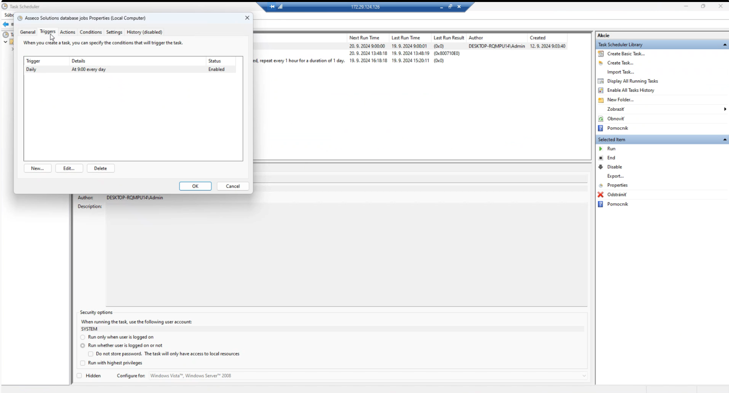Click the Delete trigger button

(x=100, y=168)
